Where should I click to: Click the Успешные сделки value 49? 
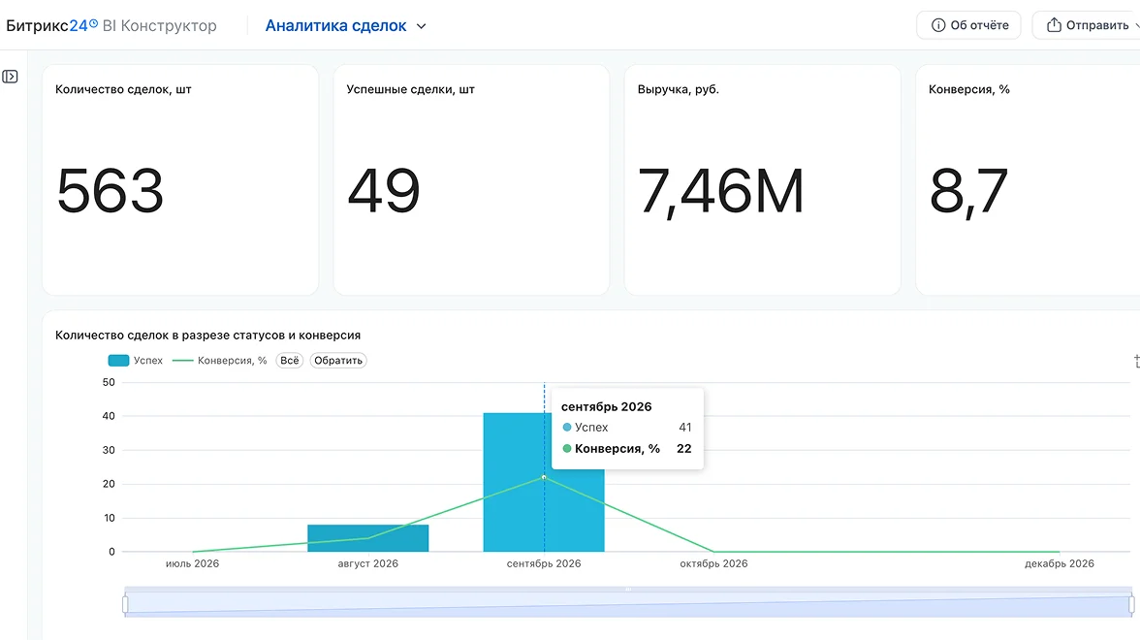pyautogui.click(x=384, y=191)
